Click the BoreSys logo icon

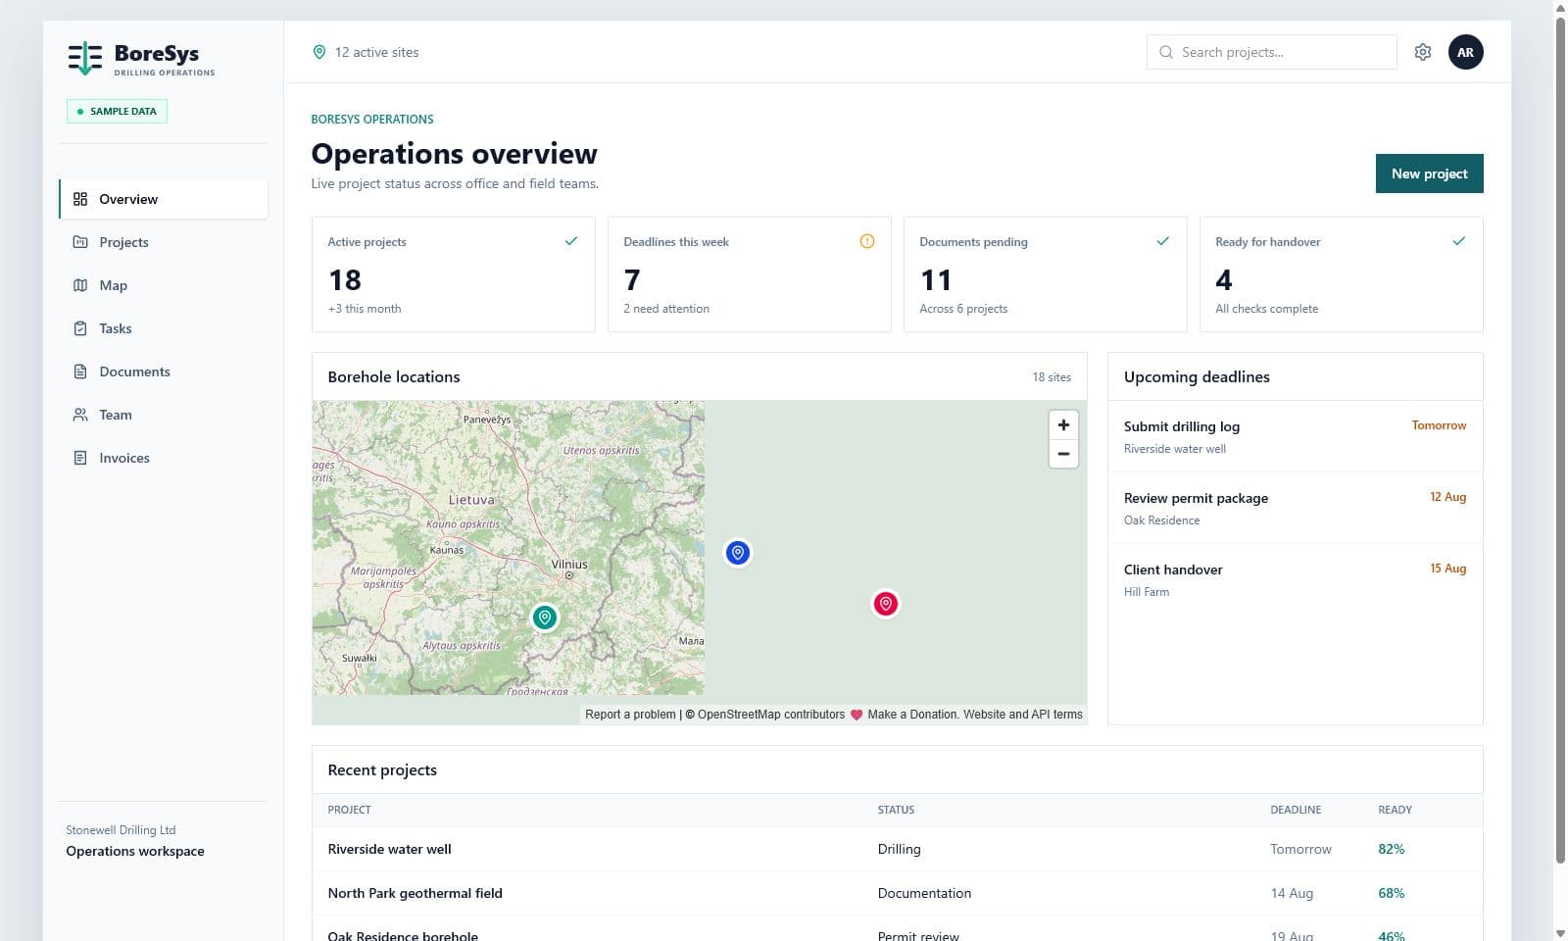(x=85, y=59)
